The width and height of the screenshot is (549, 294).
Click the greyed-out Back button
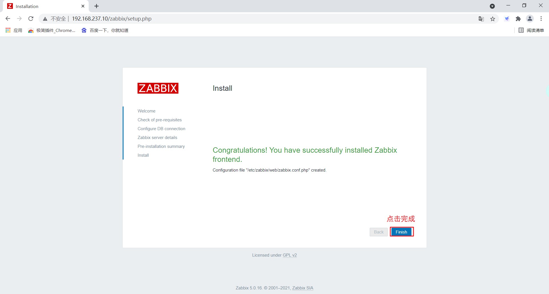click(x=379, y=232)
